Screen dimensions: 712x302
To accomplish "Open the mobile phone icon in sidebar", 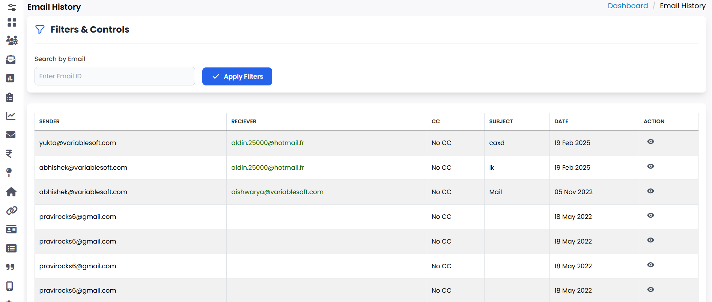I will coord(10,286).
